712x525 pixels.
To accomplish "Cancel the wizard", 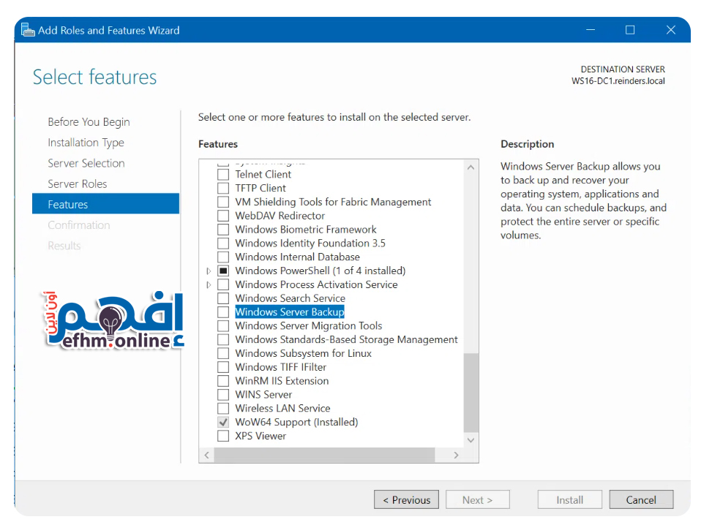I will (640, 500).
